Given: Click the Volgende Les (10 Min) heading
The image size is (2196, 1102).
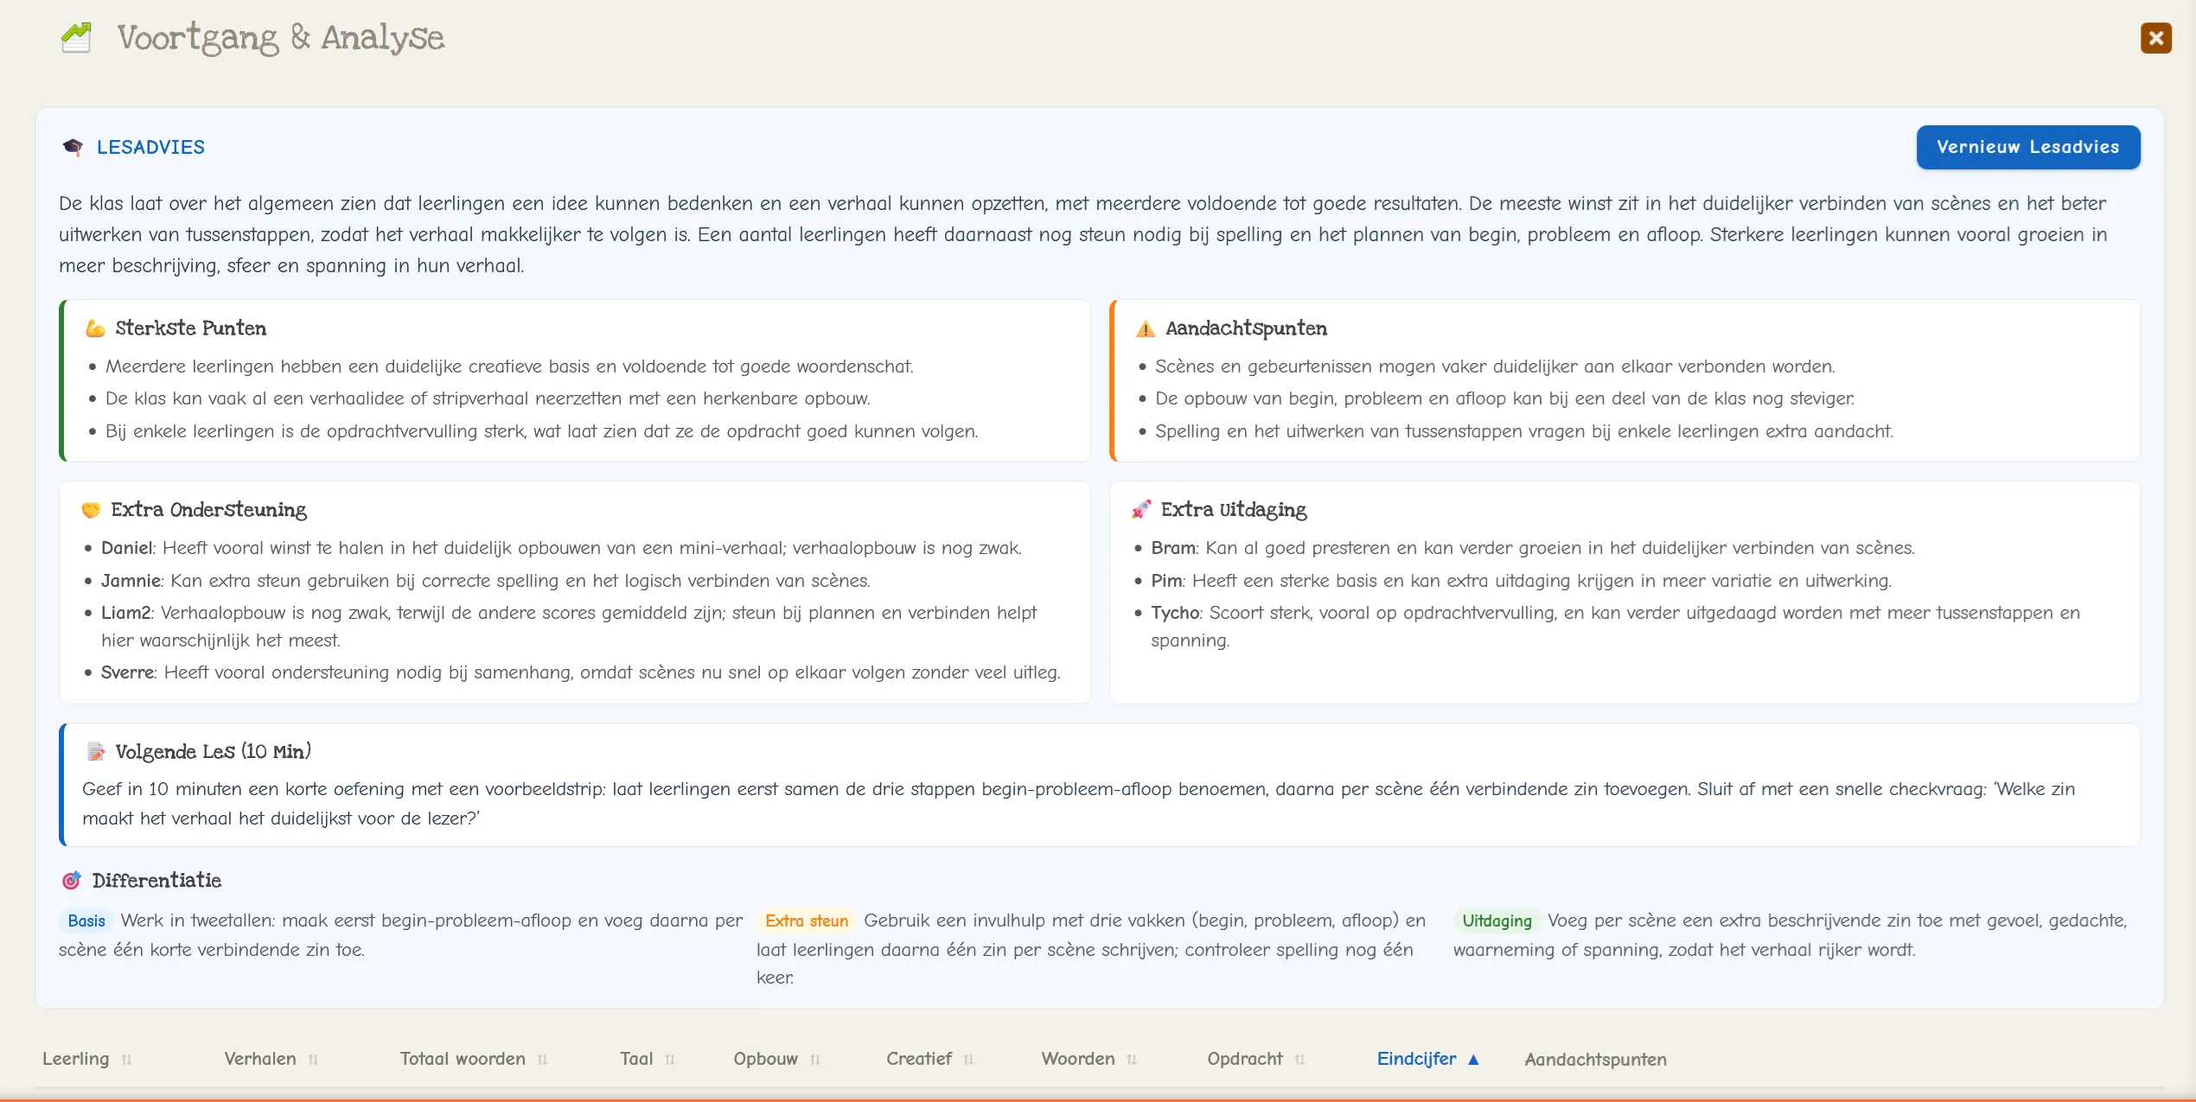Looking at the screenshot, I should (x=213, y=752).
